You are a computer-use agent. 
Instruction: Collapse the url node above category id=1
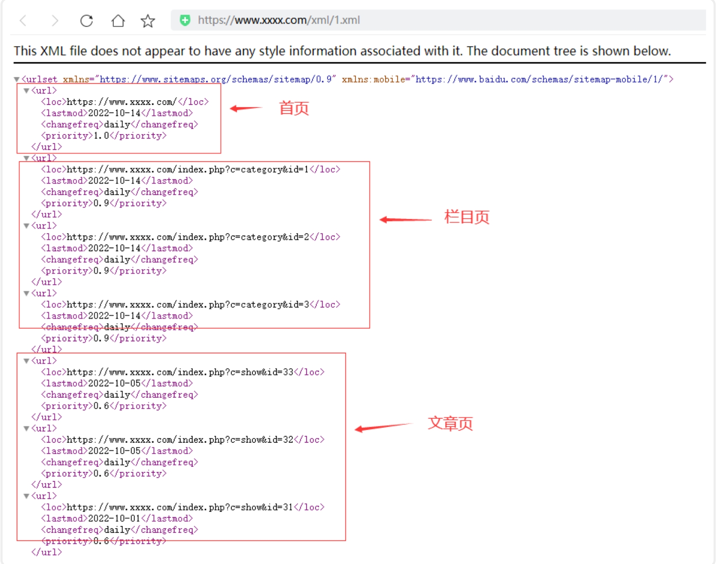(x=27, y=158)
